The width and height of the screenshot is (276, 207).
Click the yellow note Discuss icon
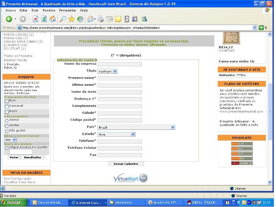pyautogui.click(x=118, y=19)
